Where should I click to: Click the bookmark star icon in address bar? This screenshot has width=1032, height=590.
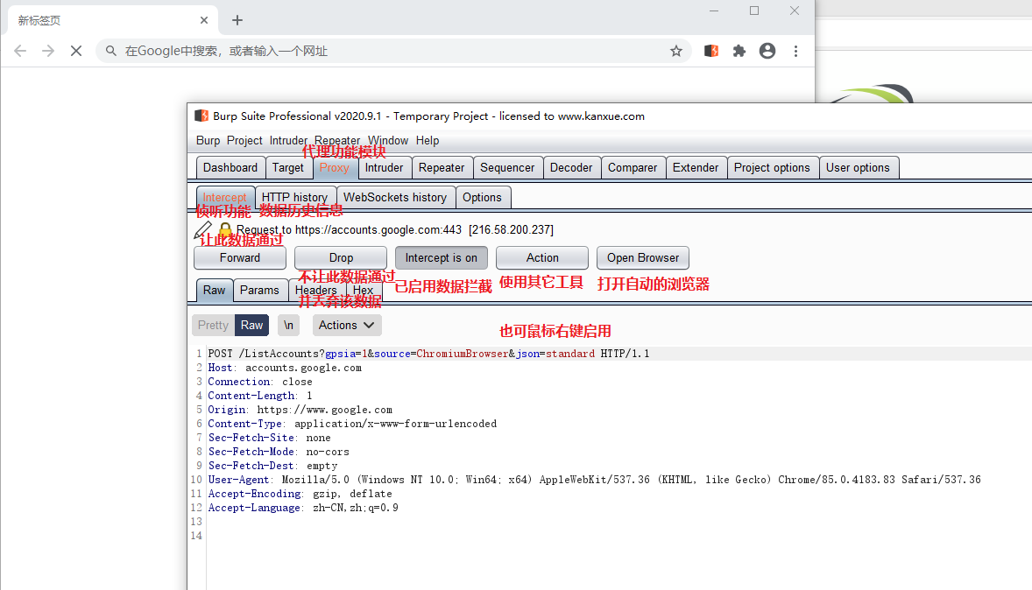tap(676, 51)
